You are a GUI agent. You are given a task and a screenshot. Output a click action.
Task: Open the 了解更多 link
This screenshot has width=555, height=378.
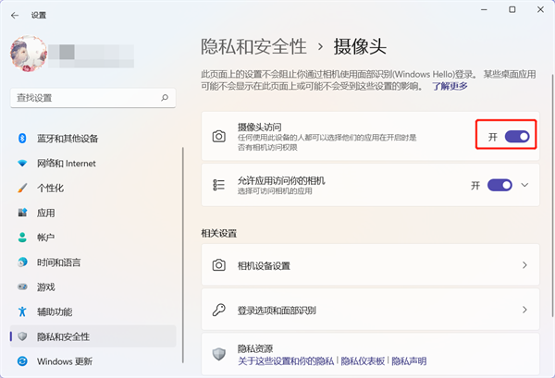pyautogui.click(x=450, y=86)
